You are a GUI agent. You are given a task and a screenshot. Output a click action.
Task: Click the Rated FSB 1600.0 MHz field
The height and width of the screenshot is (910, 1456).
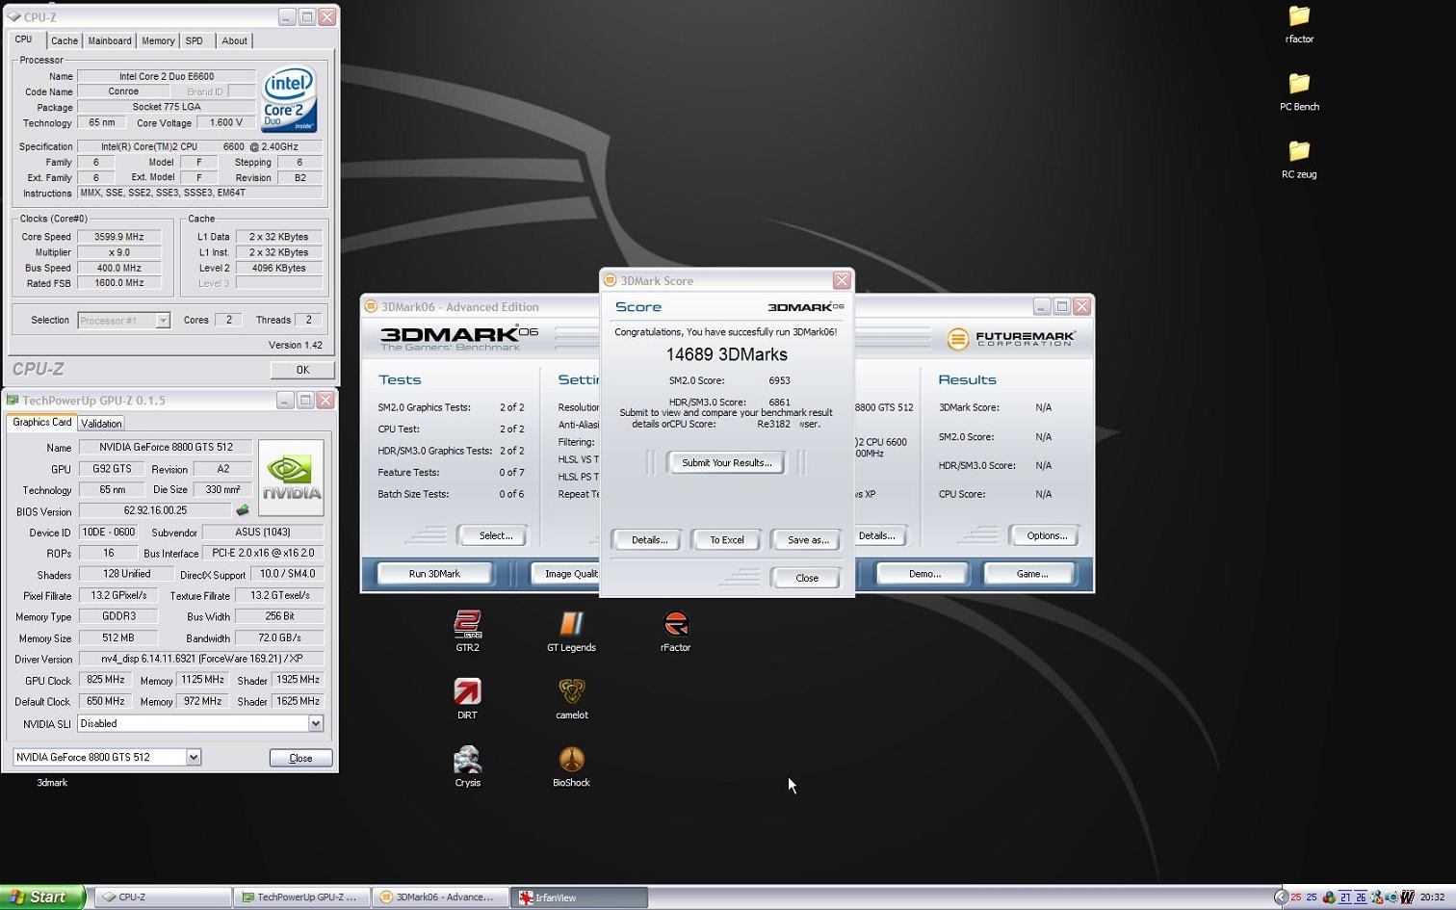coord(119,283)
